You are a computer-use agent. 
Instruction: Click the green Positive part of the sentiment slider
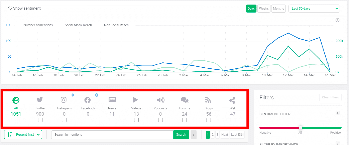point(322,128)
